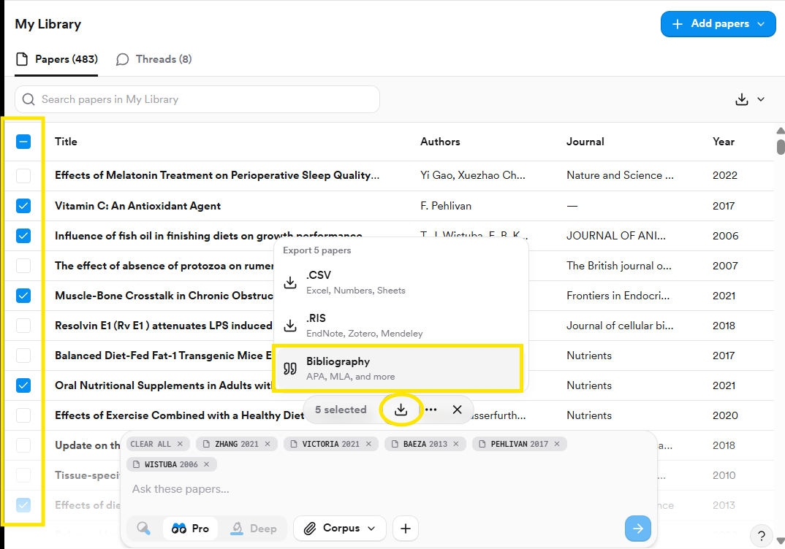This screenshot has height=549, width=785.
Task: Open paper Oral Nutritional Supplements in Adults
Action: coord(163,385)
